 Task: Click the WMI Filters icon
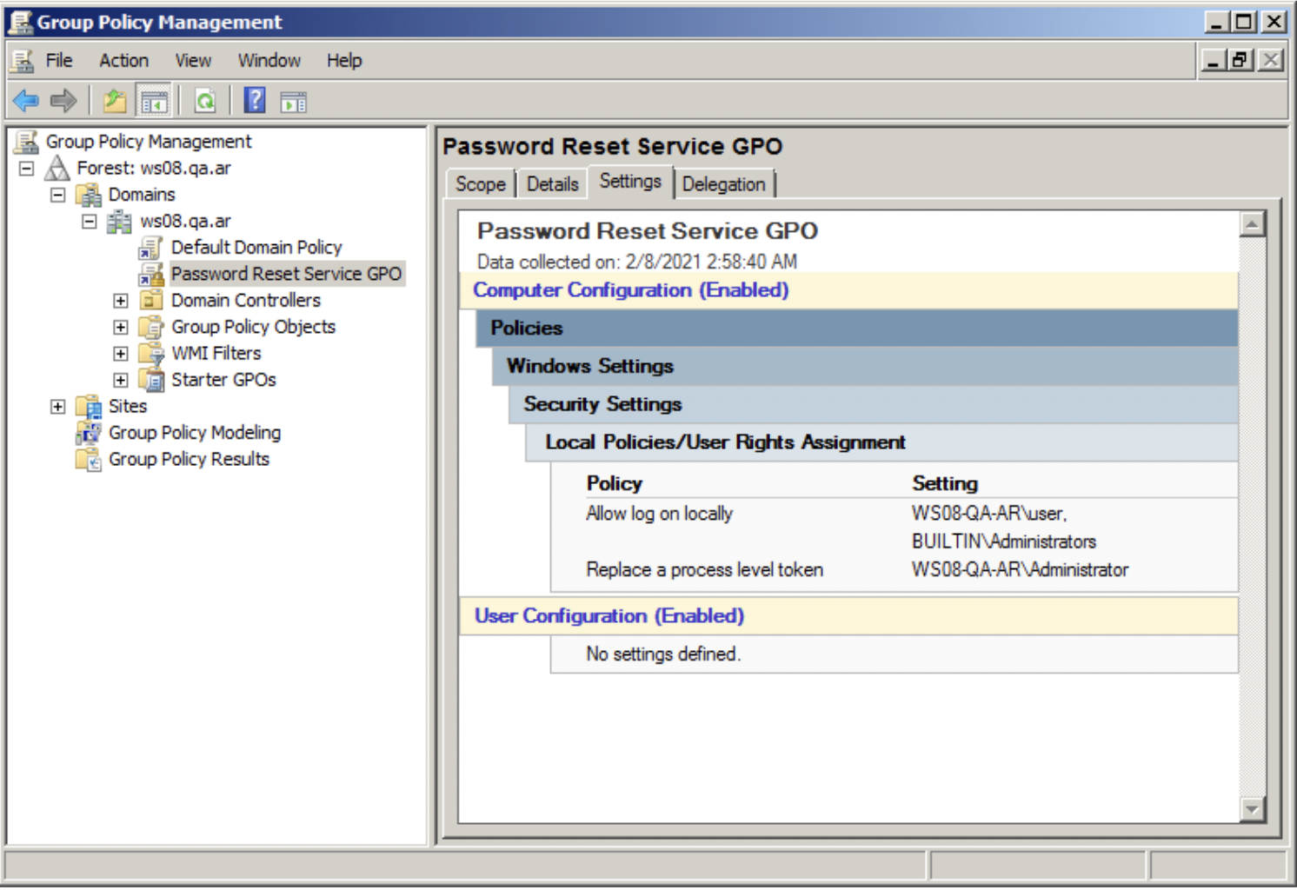151,354
